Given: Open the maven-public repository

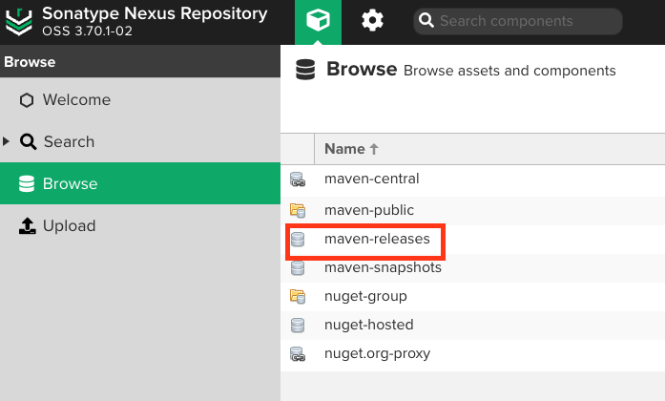Looking at the screenshot, I should coord(369,210).
